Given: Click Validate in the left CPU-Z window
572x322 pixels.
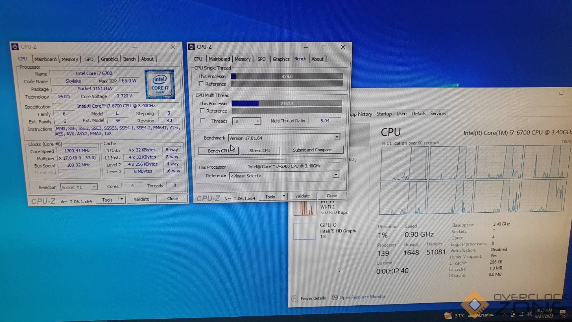Looking at the screenshot, I should coord(141,199).
